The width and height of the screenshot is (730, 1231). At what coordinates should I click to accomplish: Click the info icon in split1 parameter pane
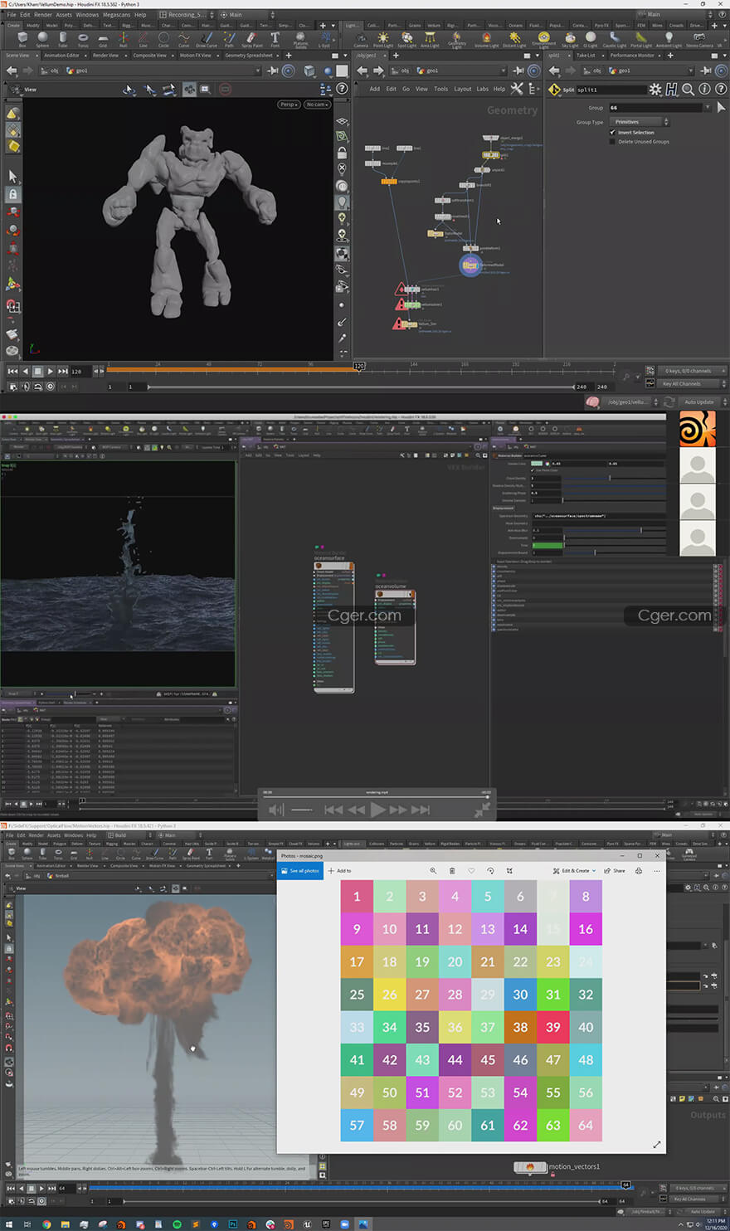click(x=705, y=90)
